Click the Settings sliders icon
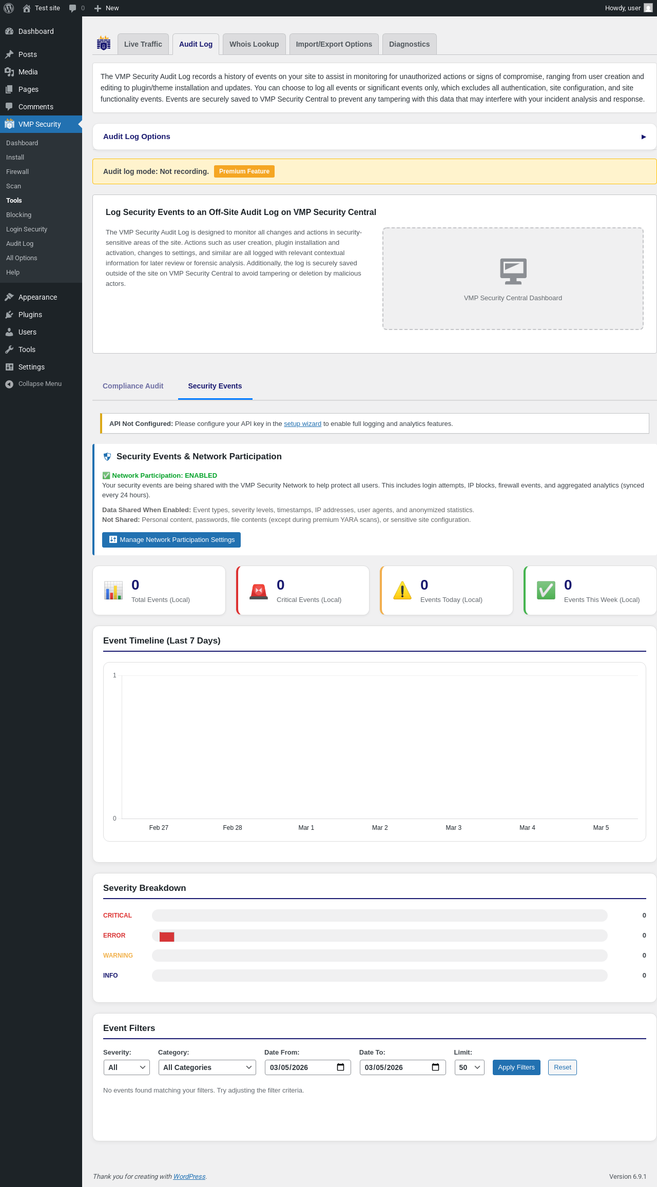 coord(9,367)
